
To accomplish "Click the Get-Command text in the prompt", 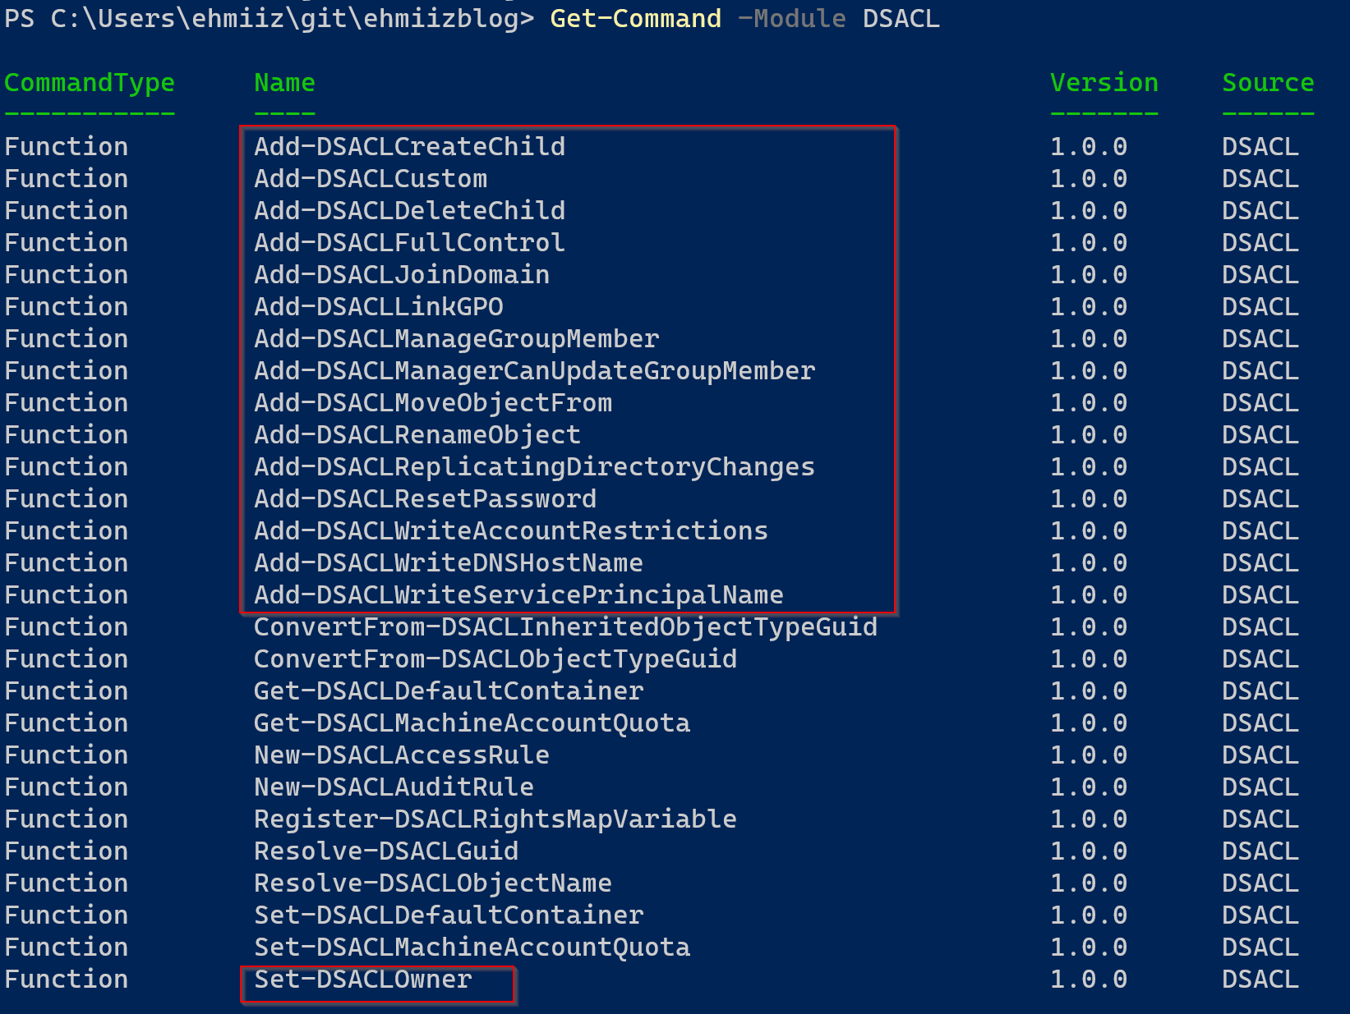I will (x=636, y=19).
